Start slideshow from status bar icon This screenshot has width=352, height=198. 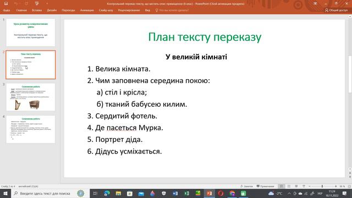tap(304, 186)
